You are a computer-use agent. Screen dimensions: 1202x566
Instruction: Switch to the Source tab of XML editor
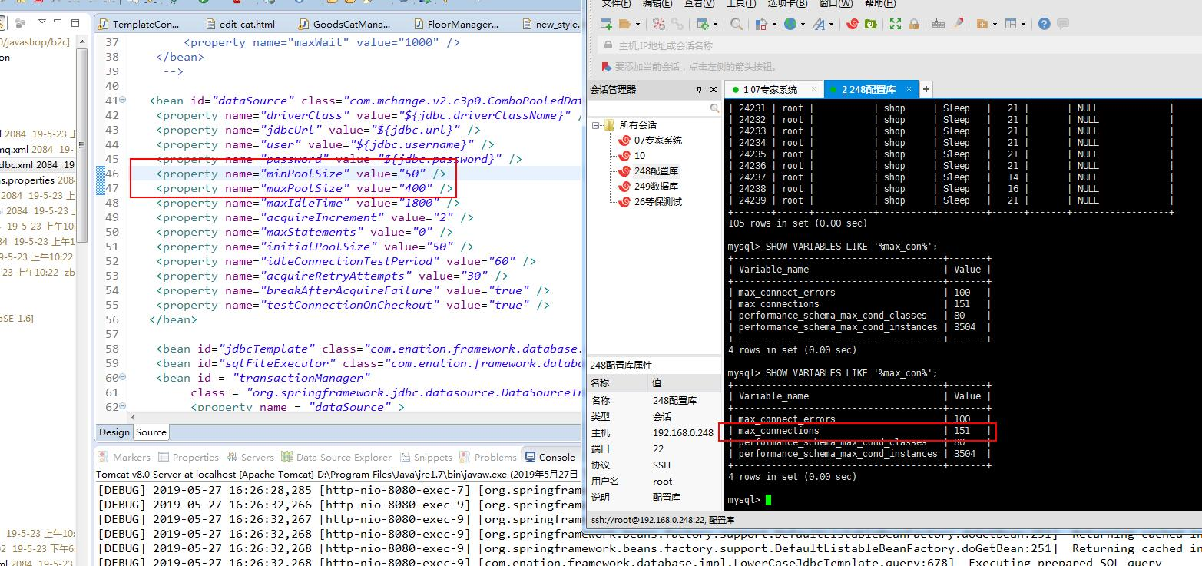pos(151,432)
